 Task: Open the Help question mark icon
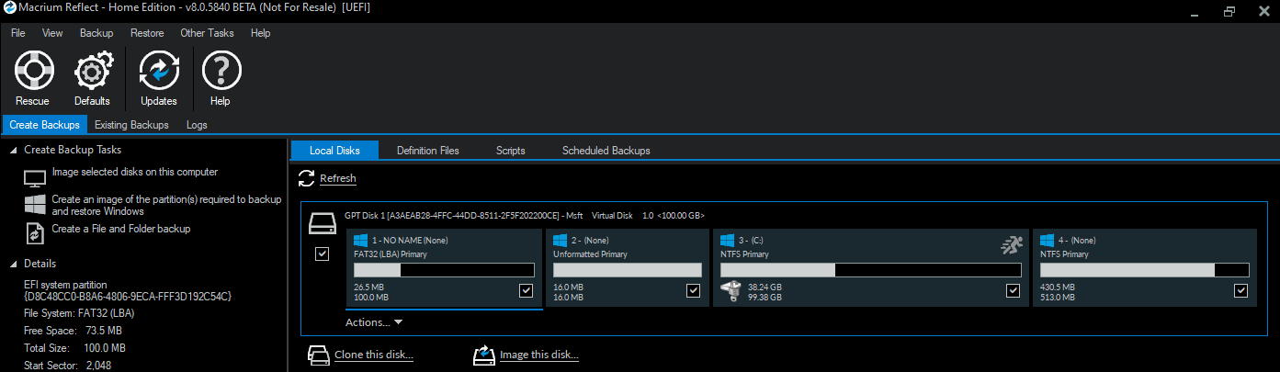point(221,70)
